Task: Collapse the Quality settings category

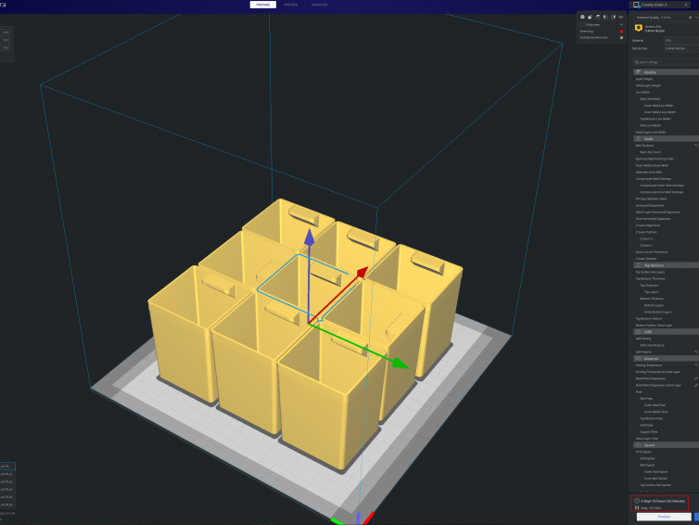Action: pos(666,71)
